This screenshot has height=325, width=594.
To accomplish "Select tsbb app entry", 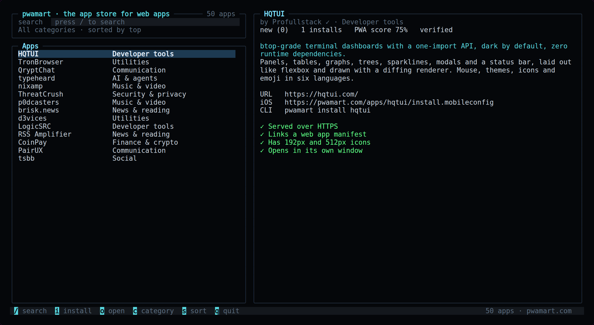I will [x=127, y=158].
